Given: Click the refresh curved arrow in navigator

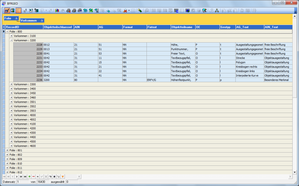Looking at the screenshot, I should (50, 176).
